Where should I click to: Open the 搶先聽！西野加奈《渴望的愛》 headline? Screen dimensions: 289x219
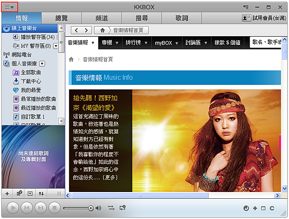click(x=95, y=103)
